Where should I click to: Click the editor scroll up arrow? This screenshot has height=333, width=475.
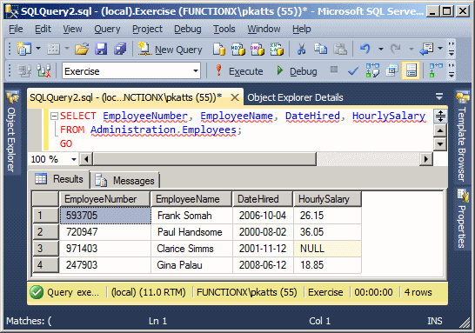[440, 130]
